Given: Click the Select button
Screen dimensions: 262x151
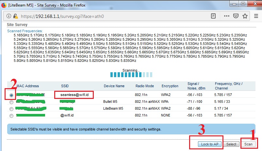Looking at the screenshot, I should tap(231, 144).
